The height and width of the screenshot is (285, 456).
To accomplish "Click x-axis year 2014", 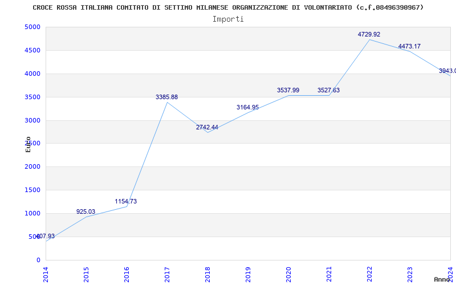I will pyautogui.click(x=46, y=275).
